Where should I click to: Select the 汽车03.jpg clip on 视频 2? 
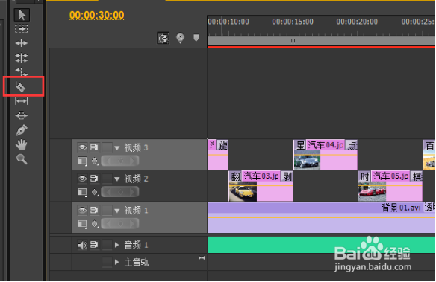coord(261,186)
